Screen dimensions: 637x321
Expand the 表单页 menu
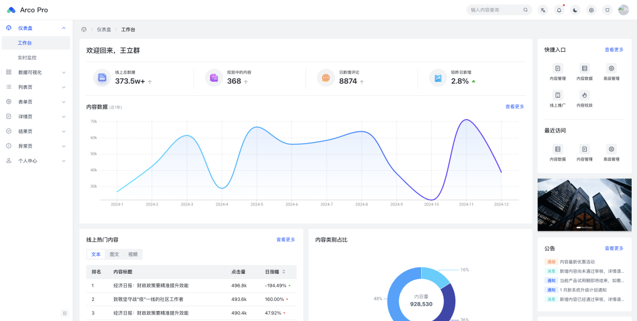(x=35, y=102)
